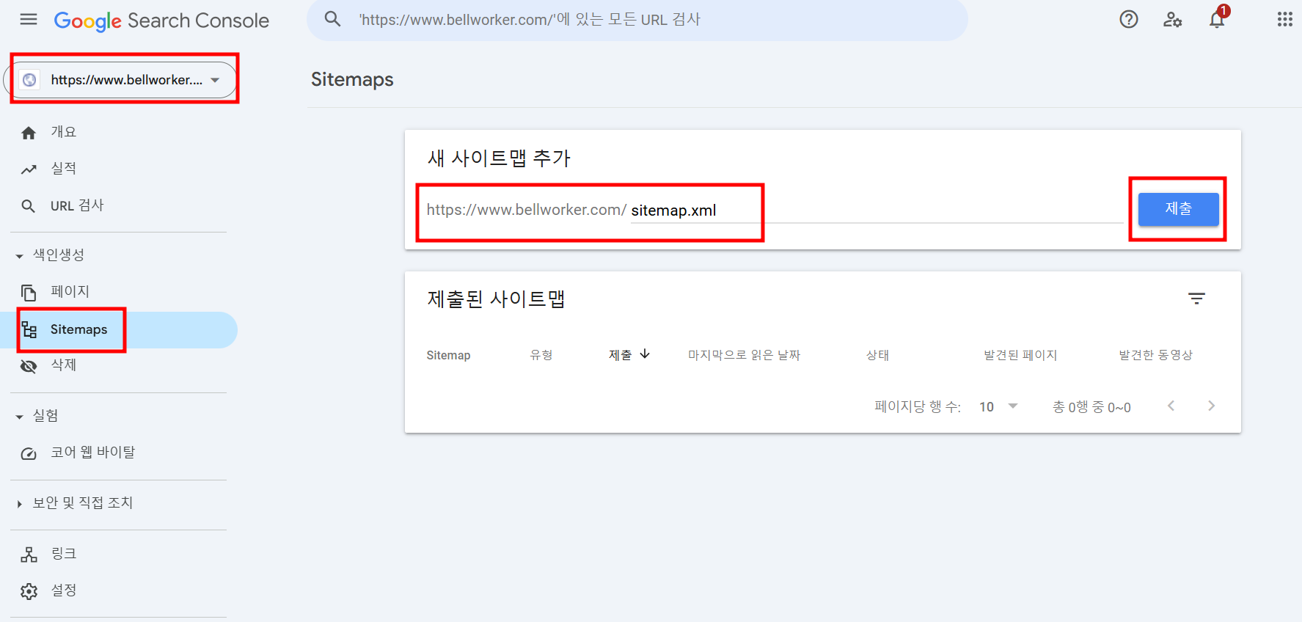Go to 개요 overview page
Image resolution: width=1302 pixels, height=622 pixels.
(x=63, y=132)
